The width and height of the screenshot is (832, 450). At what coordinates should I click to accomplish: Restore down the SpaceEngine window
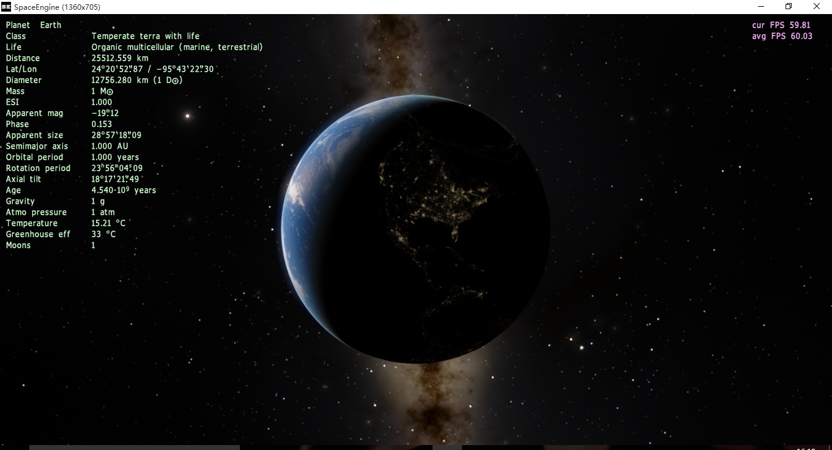pyautogui.click(x=789, y=7)
